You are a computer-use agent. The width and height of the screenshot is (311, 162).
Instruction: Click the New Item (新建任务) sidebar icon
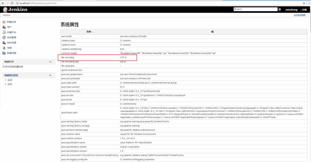[4, 22]
